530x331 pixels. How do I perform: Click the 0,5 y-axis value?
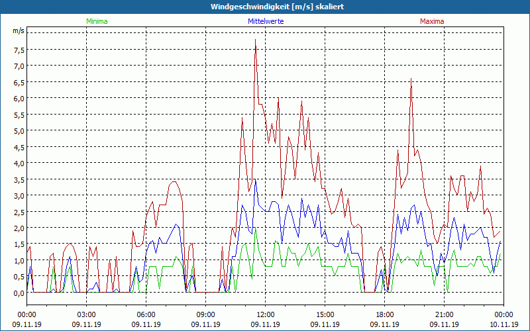pos(19,277)
